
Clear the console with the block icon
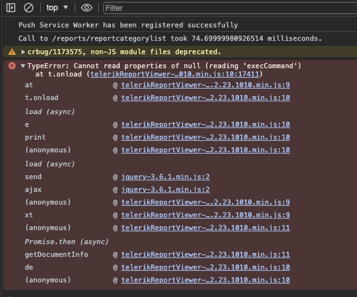[x=29, y=8]
